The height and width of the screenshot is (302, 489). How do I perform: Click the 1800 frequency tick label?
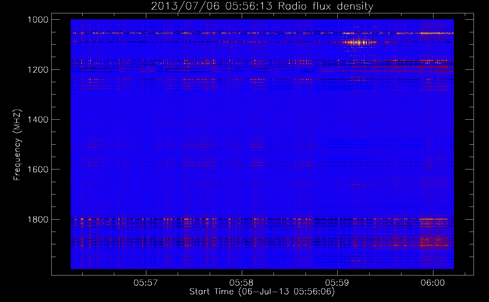(38, 219)
